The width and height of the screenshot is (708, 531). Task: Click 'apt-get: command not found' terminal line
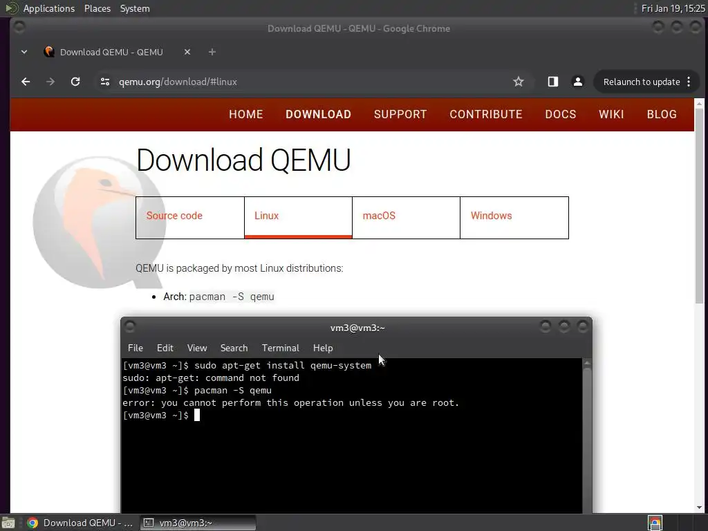coord(211,378)
